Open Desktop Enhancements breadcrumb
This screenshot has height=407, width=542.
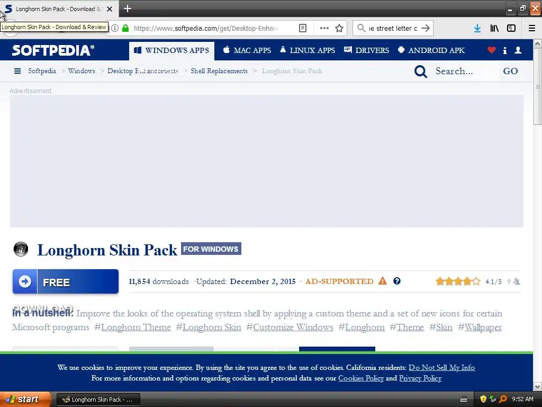point(143,71)
